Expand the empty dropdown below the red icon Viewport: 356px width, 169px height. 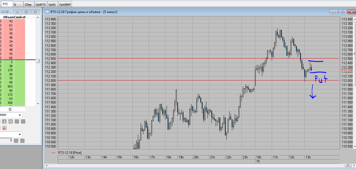tap(20, 134)
